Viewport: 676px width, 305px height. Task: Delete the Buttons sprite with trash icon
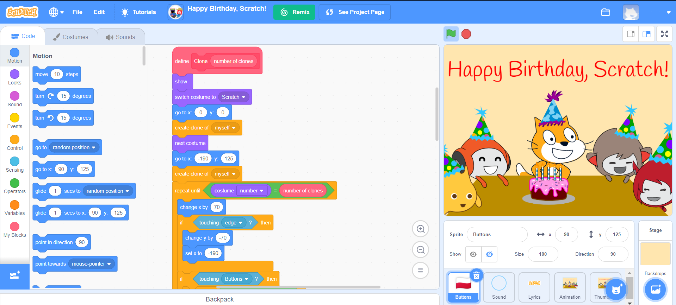476,276
